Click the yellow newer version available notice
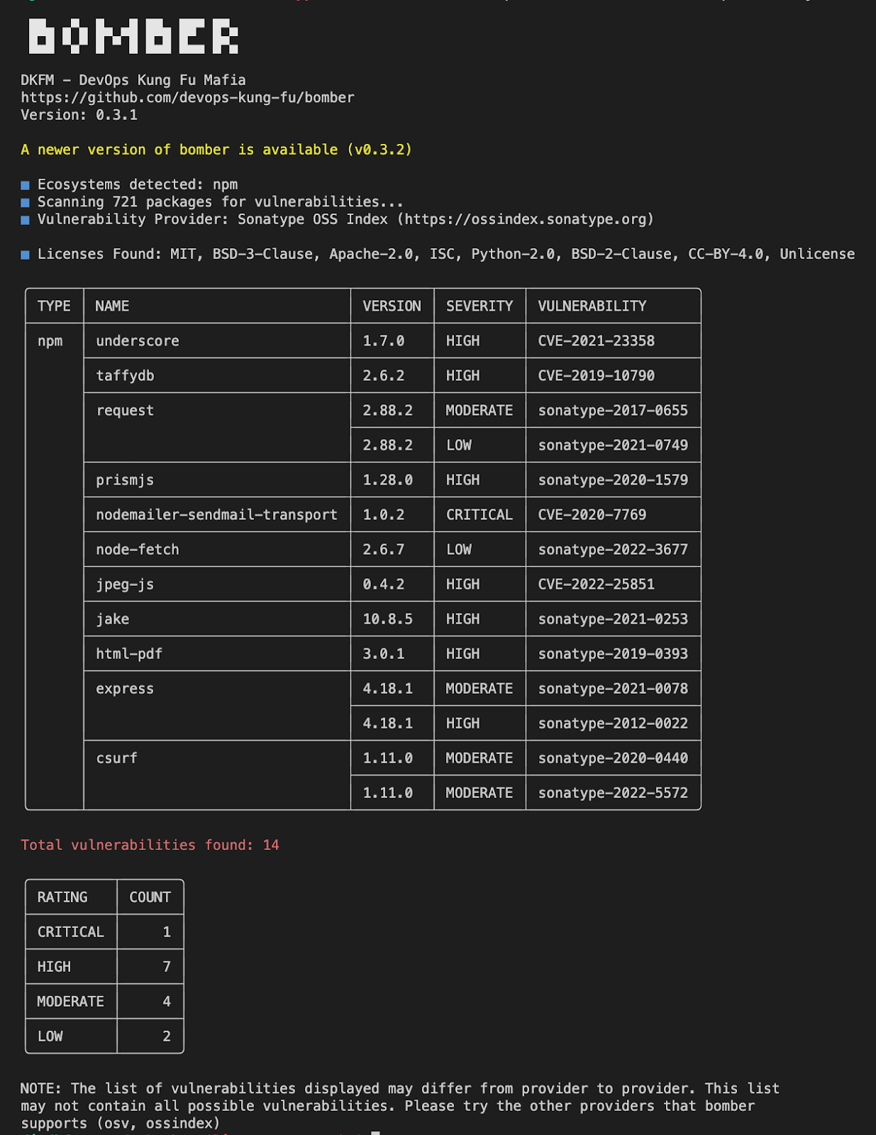This screenshot has height=1135, width=876. coord(216,150)
